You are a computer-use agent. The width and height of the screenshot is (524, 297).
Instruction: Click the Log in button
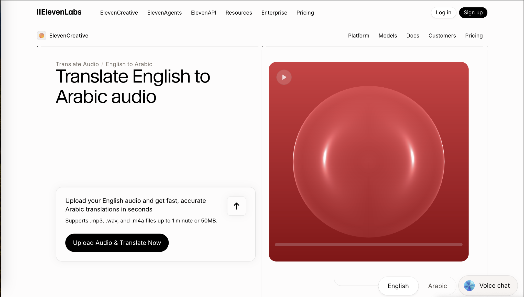point(443,13)
